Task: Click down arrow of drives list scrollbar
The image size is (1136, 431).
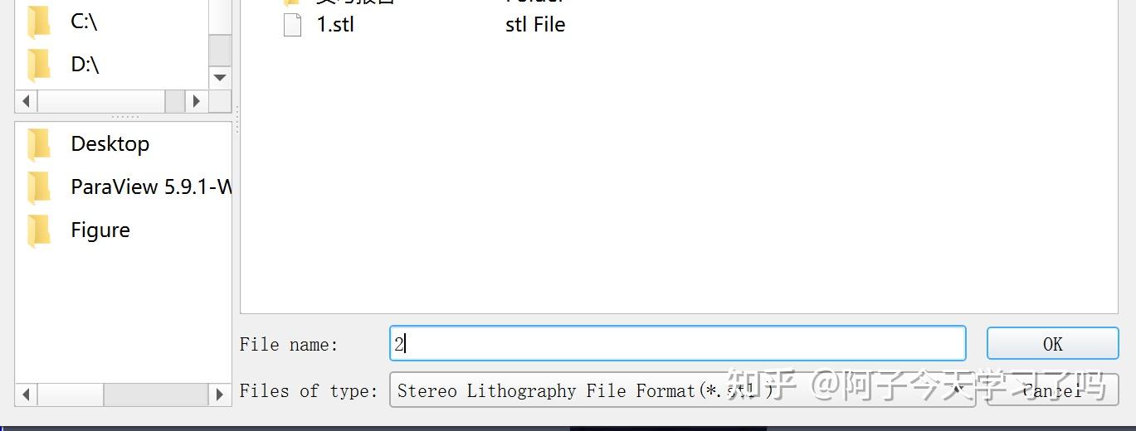Action: (x=220, y=78)
